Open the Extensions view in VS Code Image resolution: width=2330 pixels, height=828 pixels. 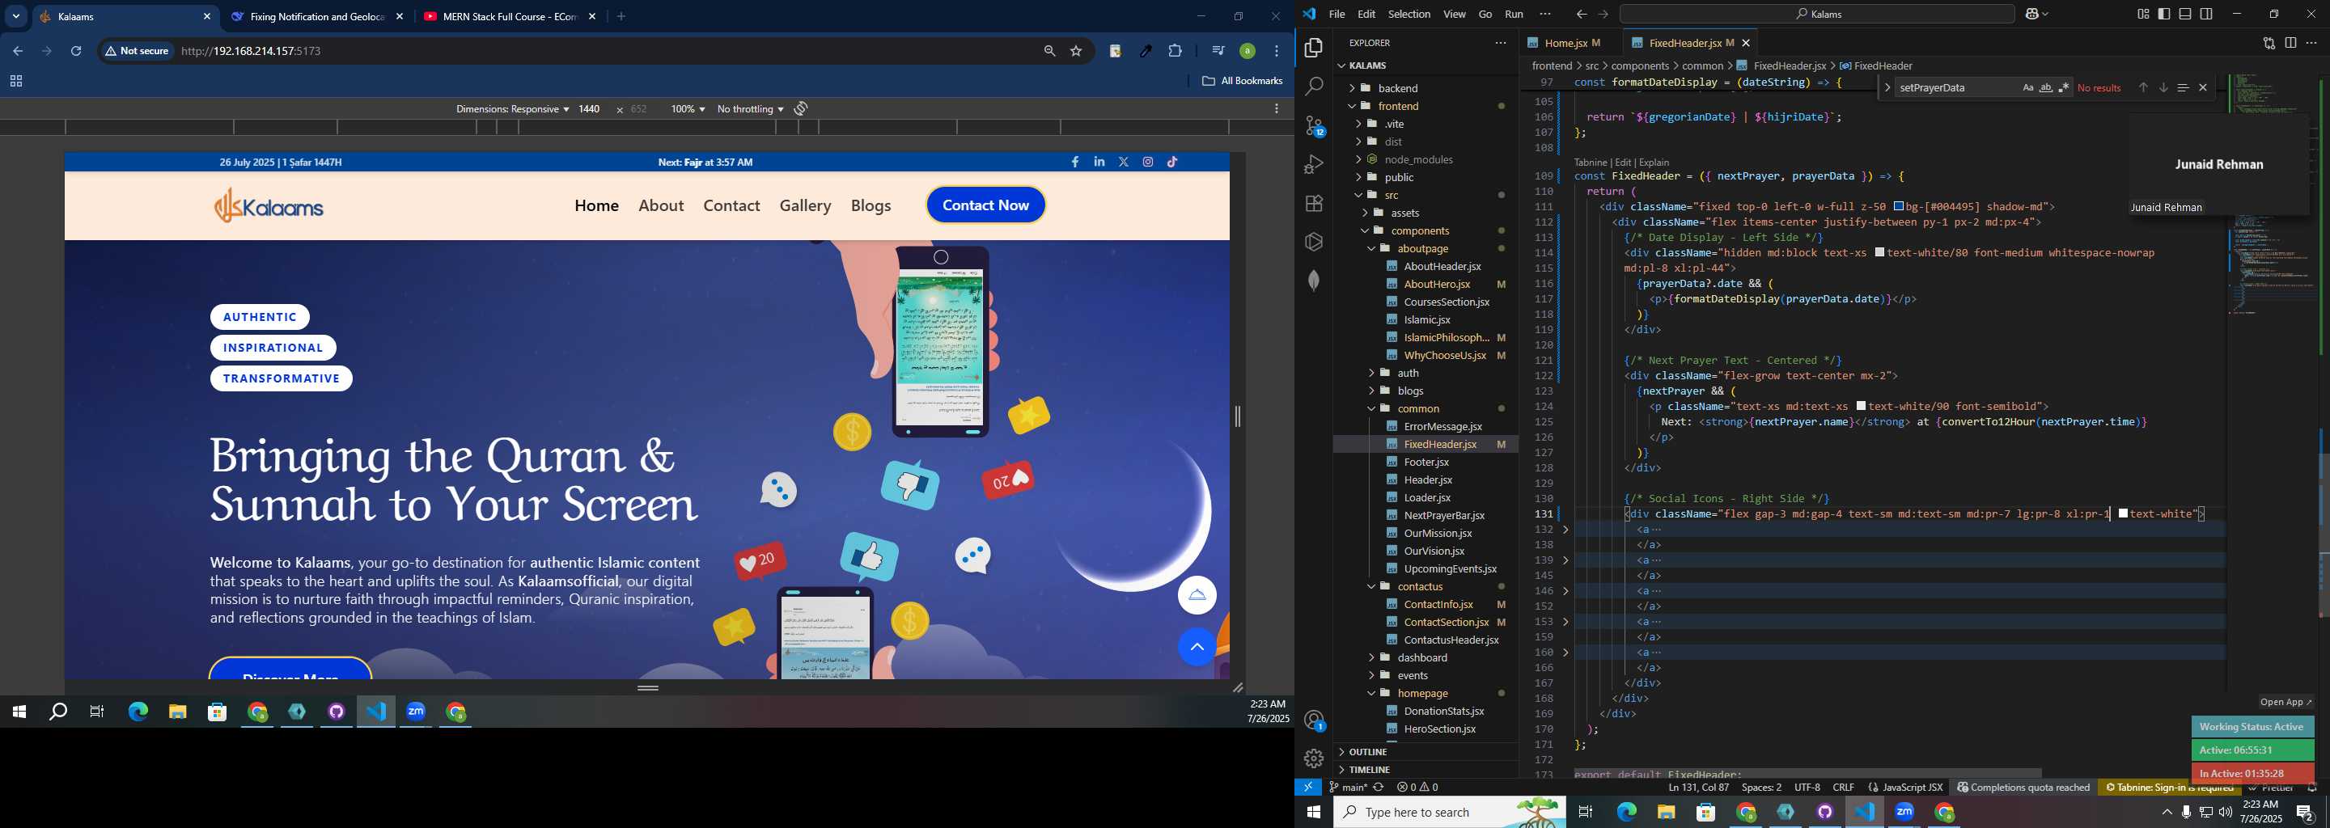[1313, 204]
